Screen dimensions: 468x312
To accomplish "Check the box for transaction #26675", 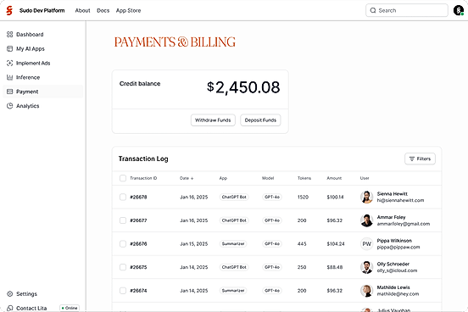I will coord(123,267).
